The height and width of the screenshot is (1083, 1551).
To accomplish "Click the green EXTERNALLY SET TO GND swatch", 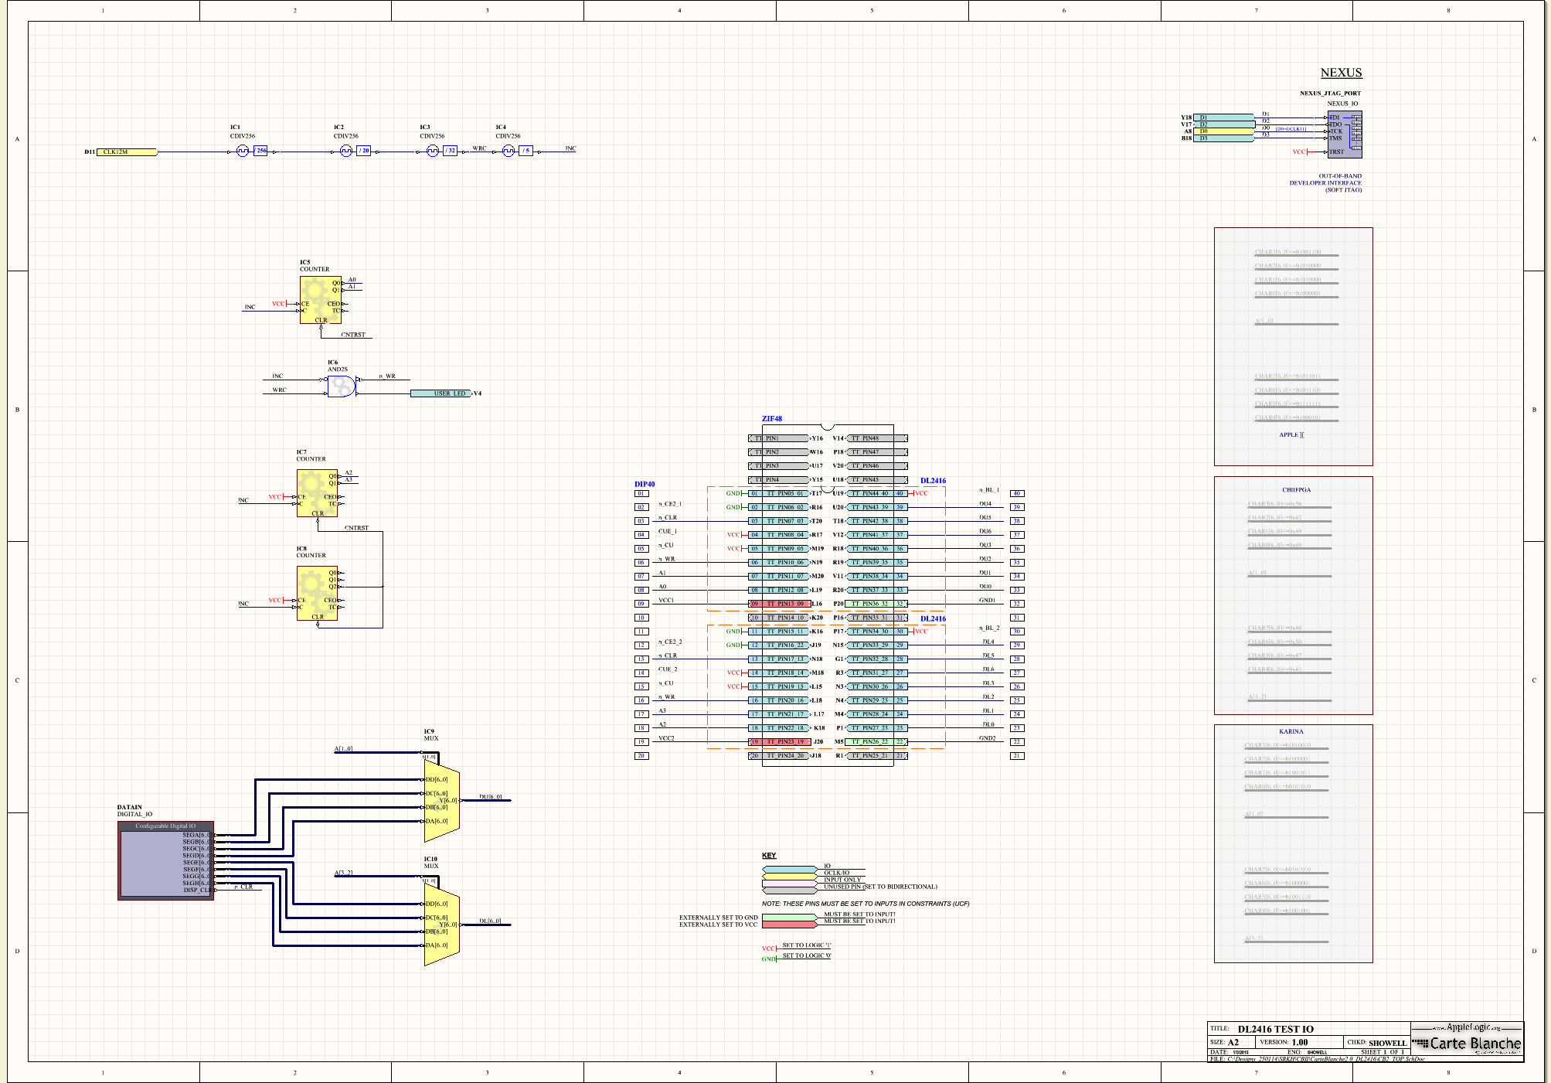I will pos(790,918).
